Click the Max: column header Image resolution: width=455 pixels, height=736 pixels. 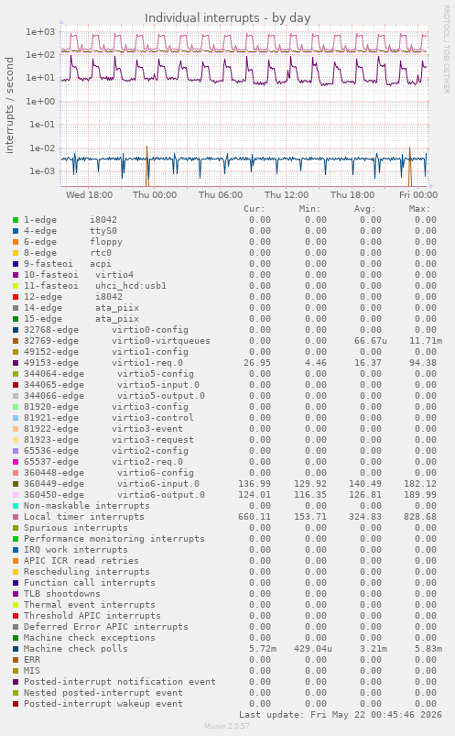(419, 209)
